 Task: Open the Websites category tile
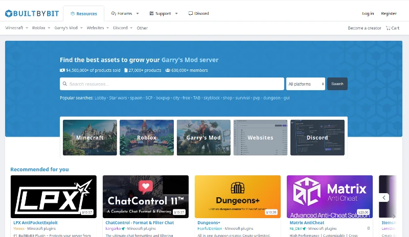click(260, 138)
